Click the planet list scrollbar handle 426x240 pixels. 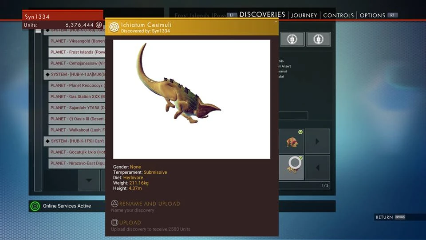pyautogui.click(x=38, y=31)
